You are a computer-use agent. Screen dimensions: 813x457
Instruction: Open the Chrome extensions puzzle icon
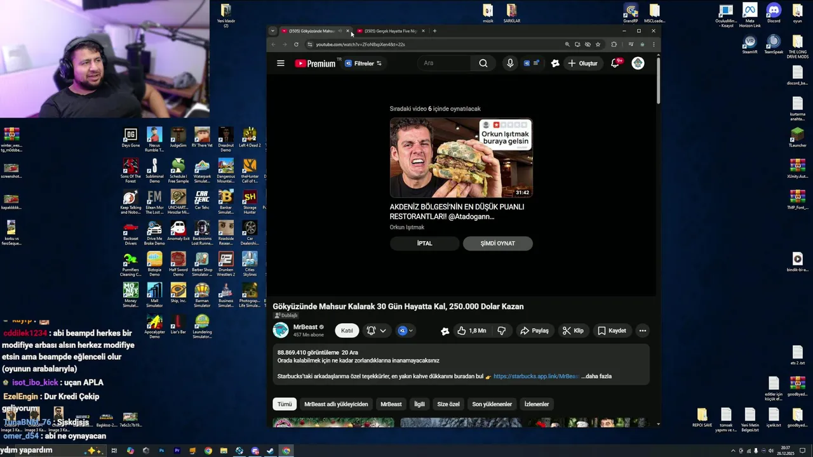pos(614,44)
